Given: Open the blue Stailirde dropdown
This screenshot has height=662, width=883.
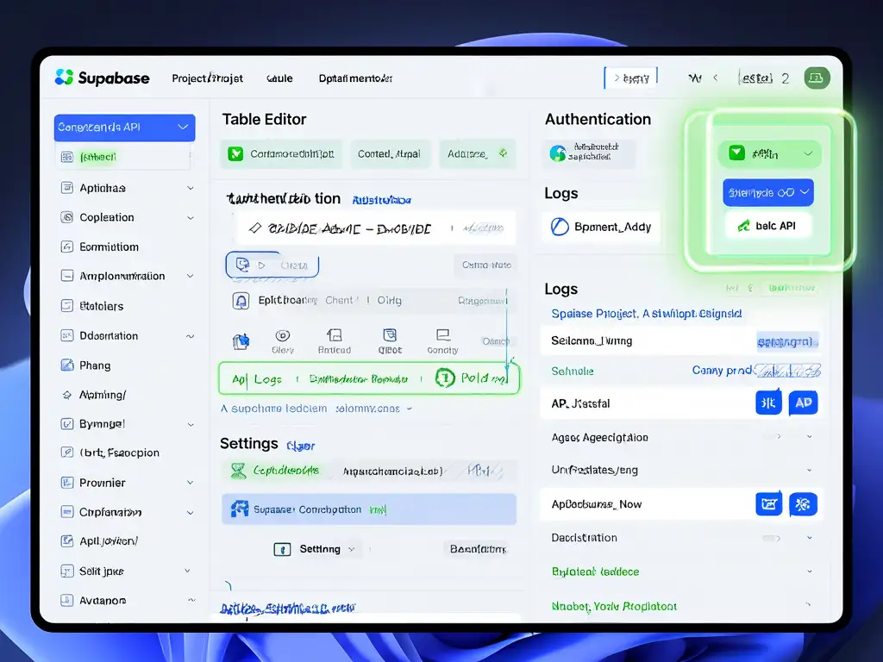Looking at the screenshot, I should coord(768,192).
